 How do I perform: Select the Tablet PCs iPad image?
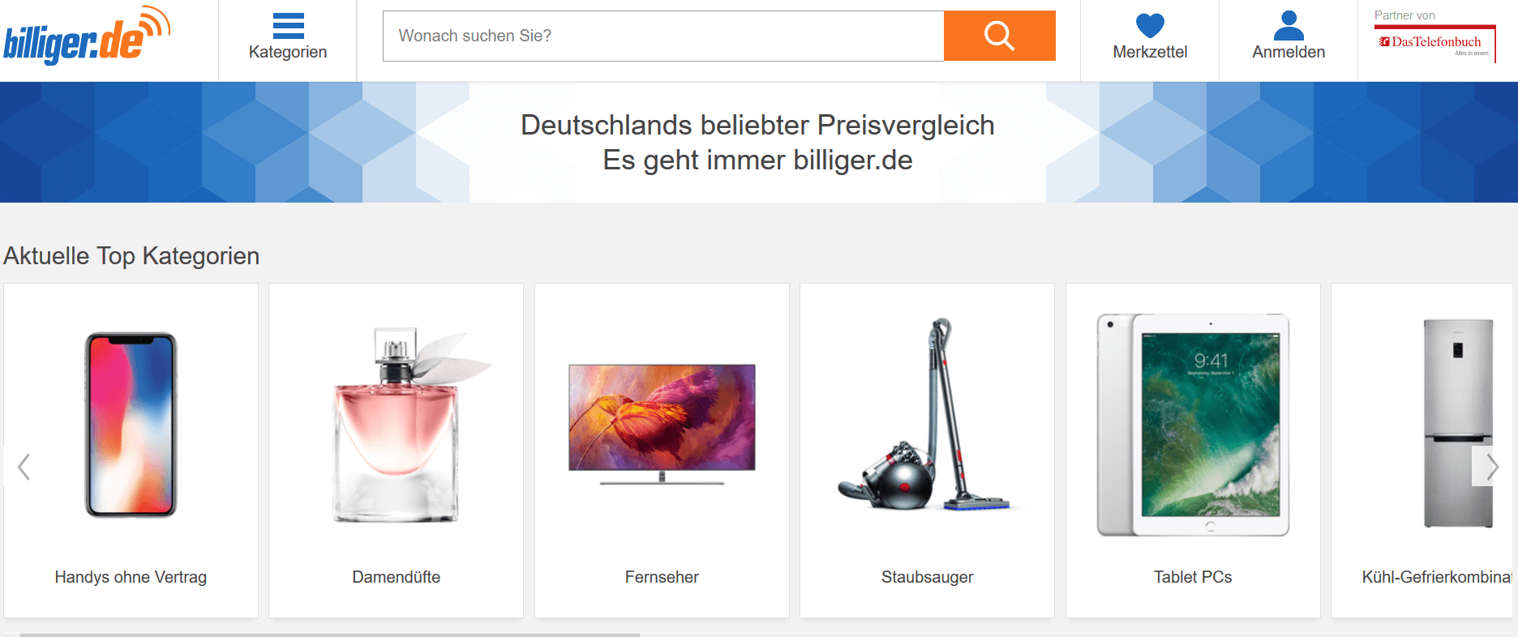point(1193,425)
